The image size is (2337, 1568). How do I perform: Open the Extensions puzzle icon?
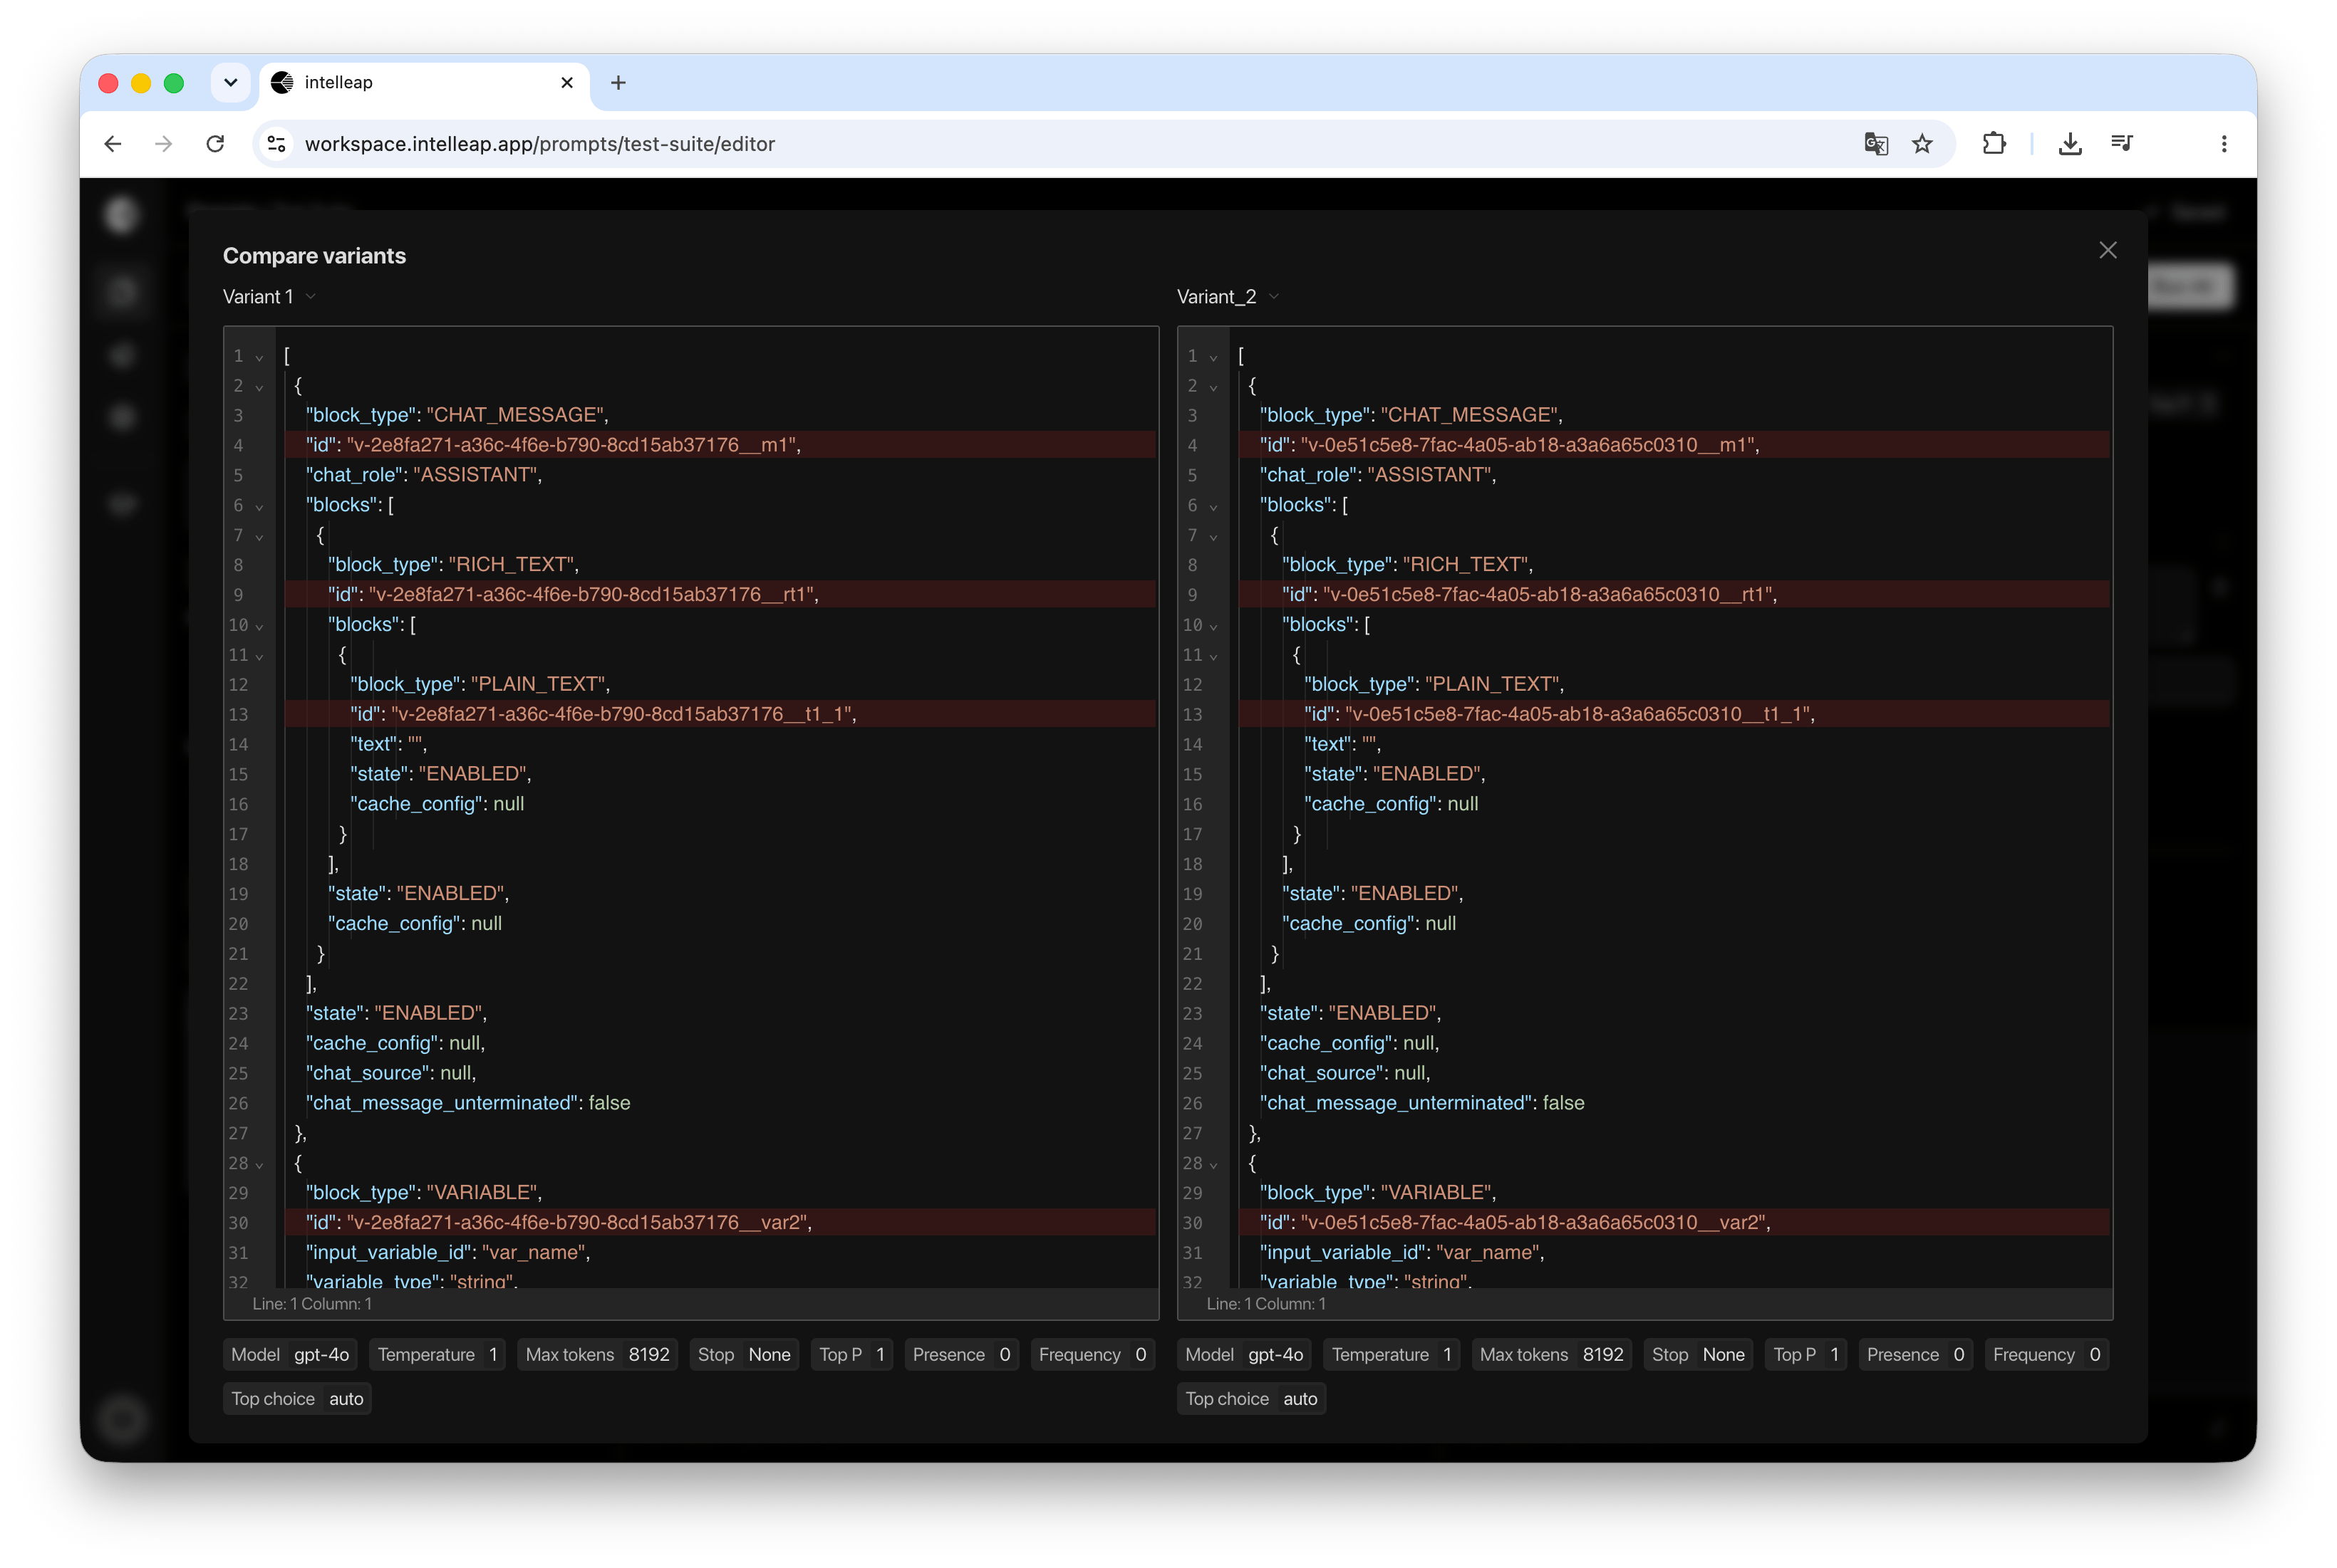click(x=1994, y=144)
